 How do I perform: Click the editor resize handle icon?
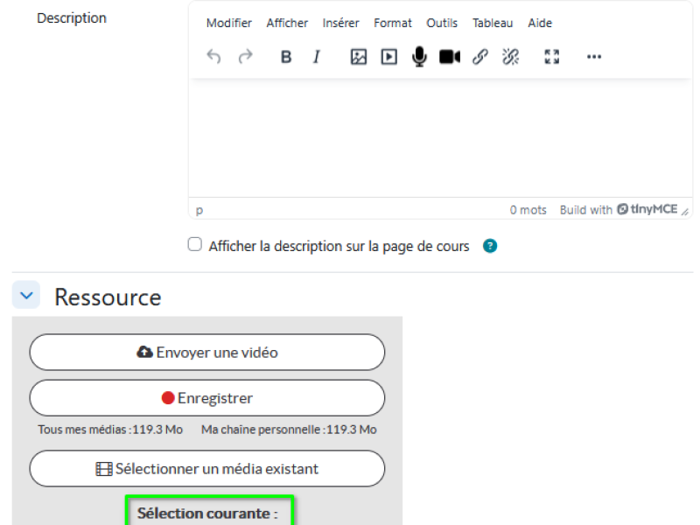pyautogui.click(x=685, y=212)
